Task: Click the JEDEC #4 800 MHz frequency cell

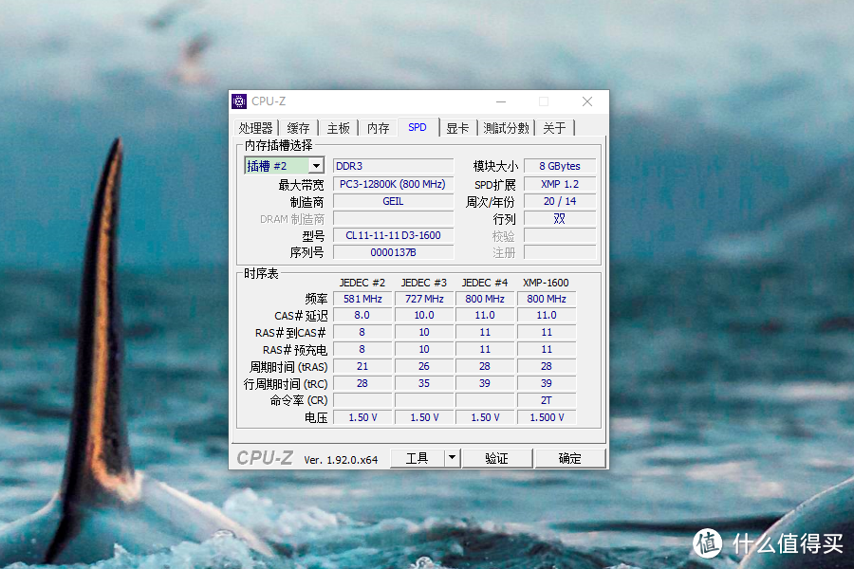Action: (485, 299)
